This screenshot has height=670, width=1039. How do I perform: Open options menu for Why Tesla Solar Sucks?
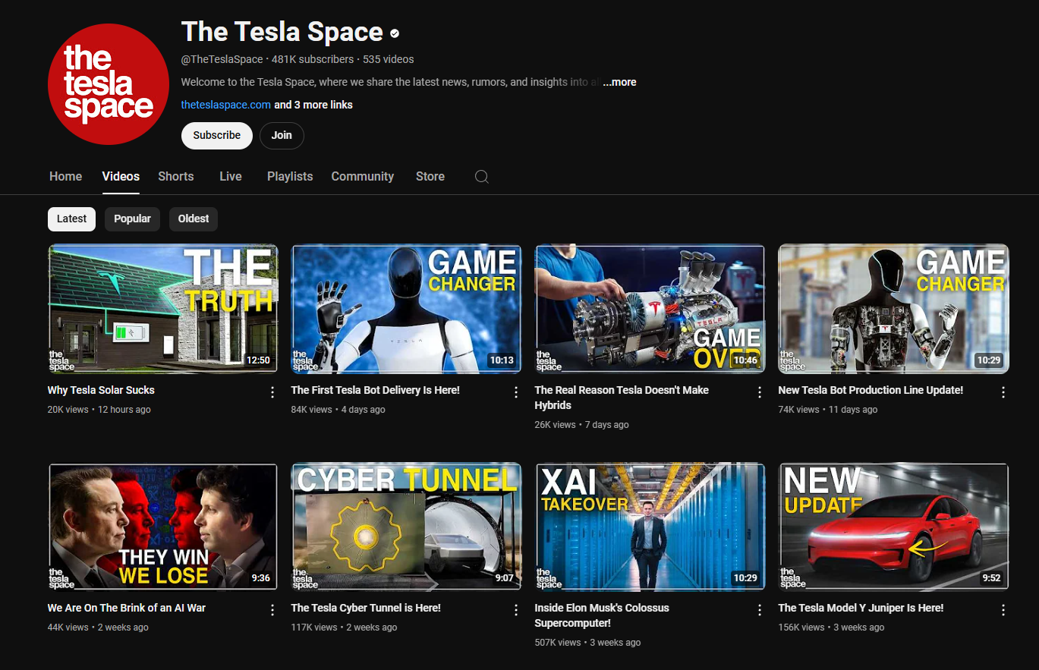pyautogui.click(x=272, y=392)
